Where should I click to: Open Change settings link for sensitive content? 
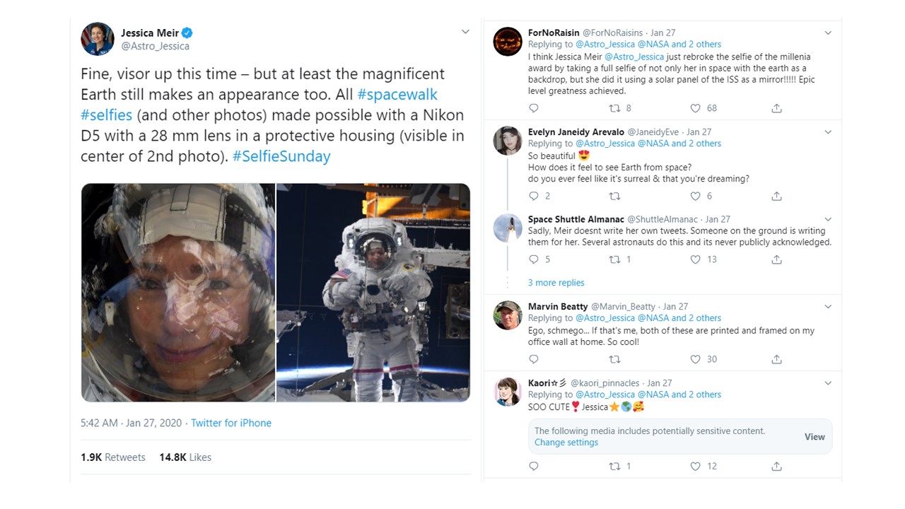coord(566,443)
